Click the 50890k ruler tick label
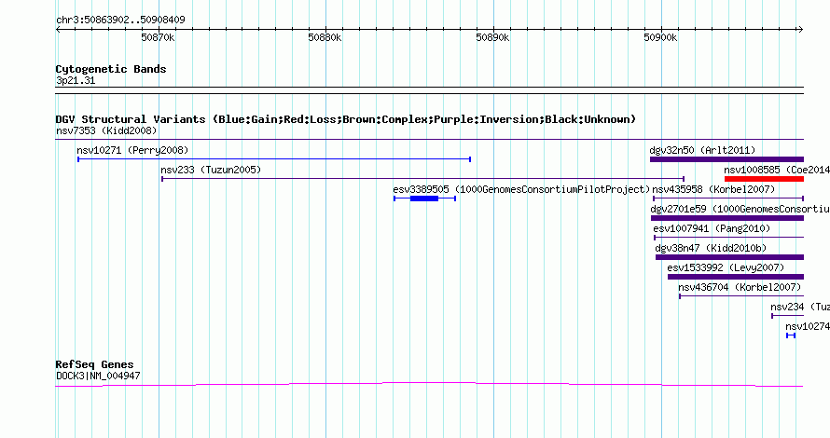Viewport: 830px width, 438px height. [x=492, y=37]
